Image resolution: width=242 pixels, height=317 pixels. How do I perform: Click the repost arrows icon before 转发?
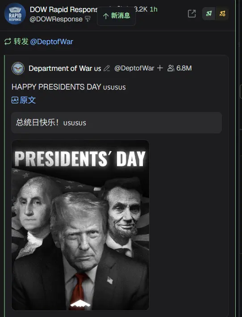click(8, 41)
